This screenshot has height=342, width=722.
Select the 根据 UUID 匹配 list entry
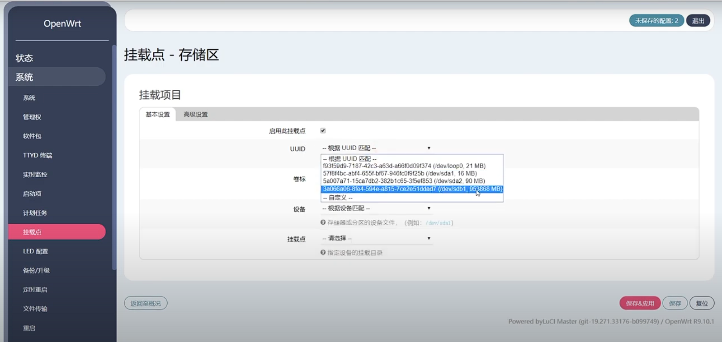(412, 159)
